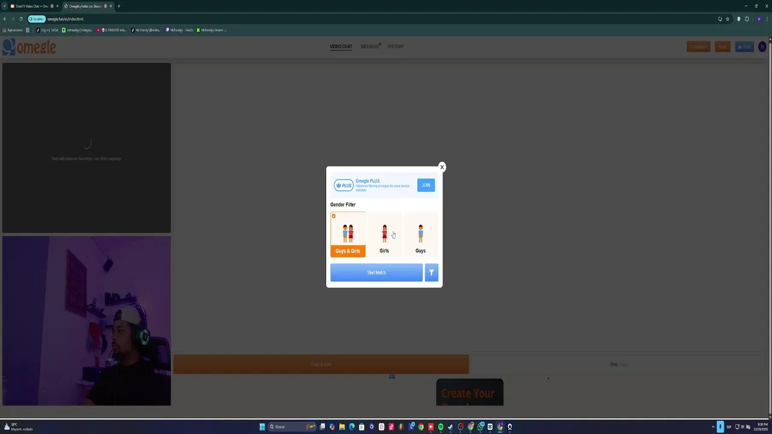Close the bottom ad banner

548,379
